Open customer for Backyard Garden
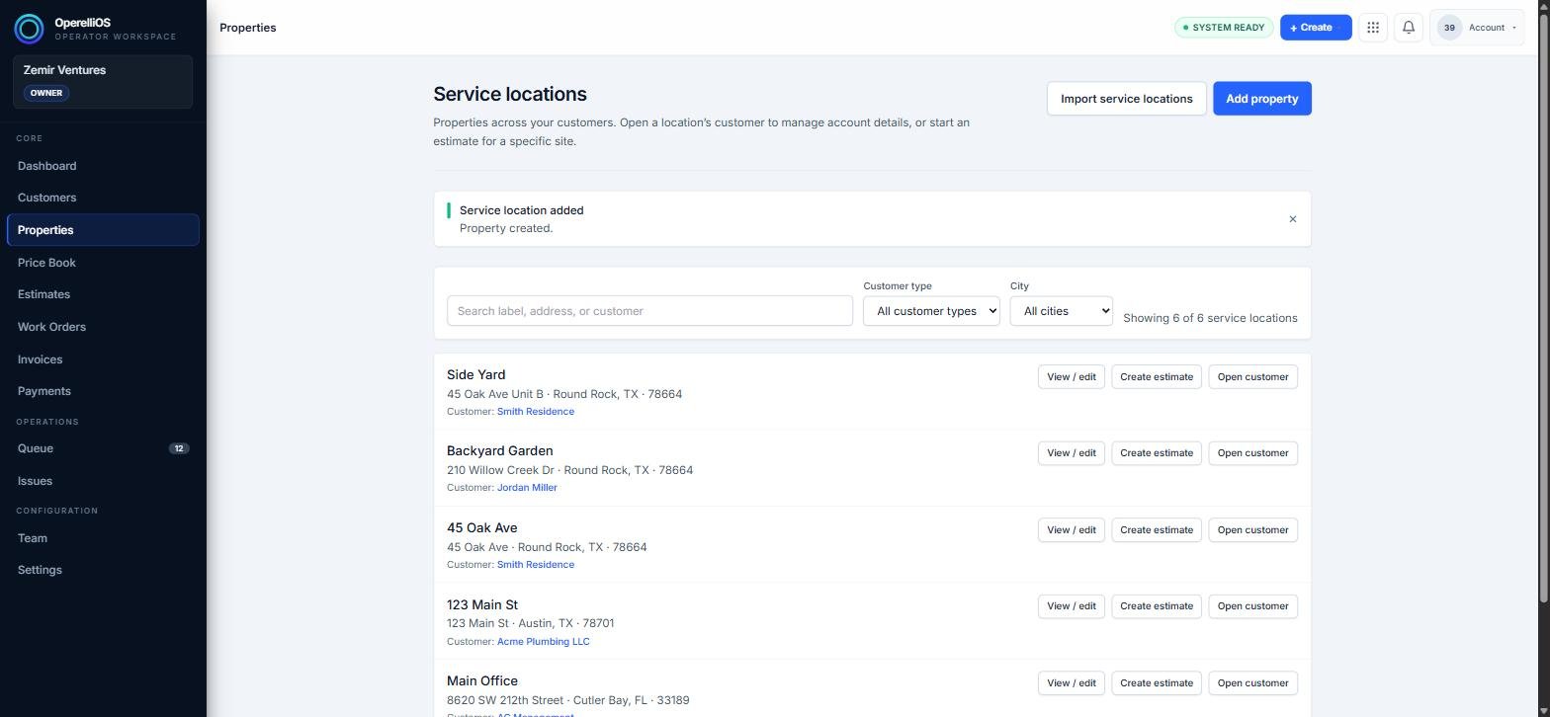The width and height of the screenshot is (1550, 717). pyautogui.click(x=1252, y=453)
